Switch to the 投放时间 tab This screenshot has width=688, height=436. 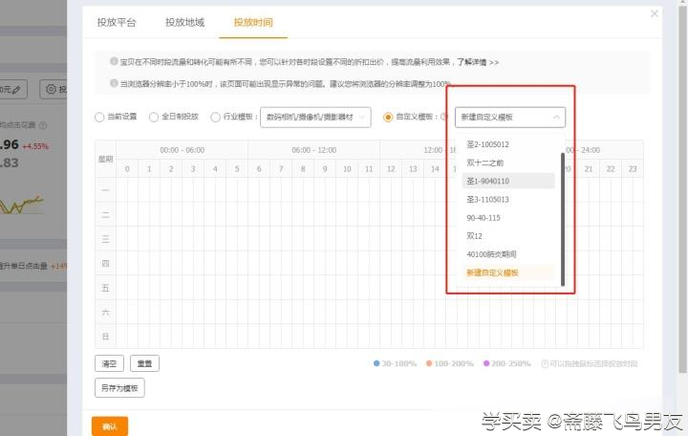click(x=253, y=22)
